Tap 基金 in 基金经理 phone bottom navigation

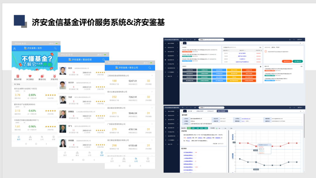(x=77, y=154)
